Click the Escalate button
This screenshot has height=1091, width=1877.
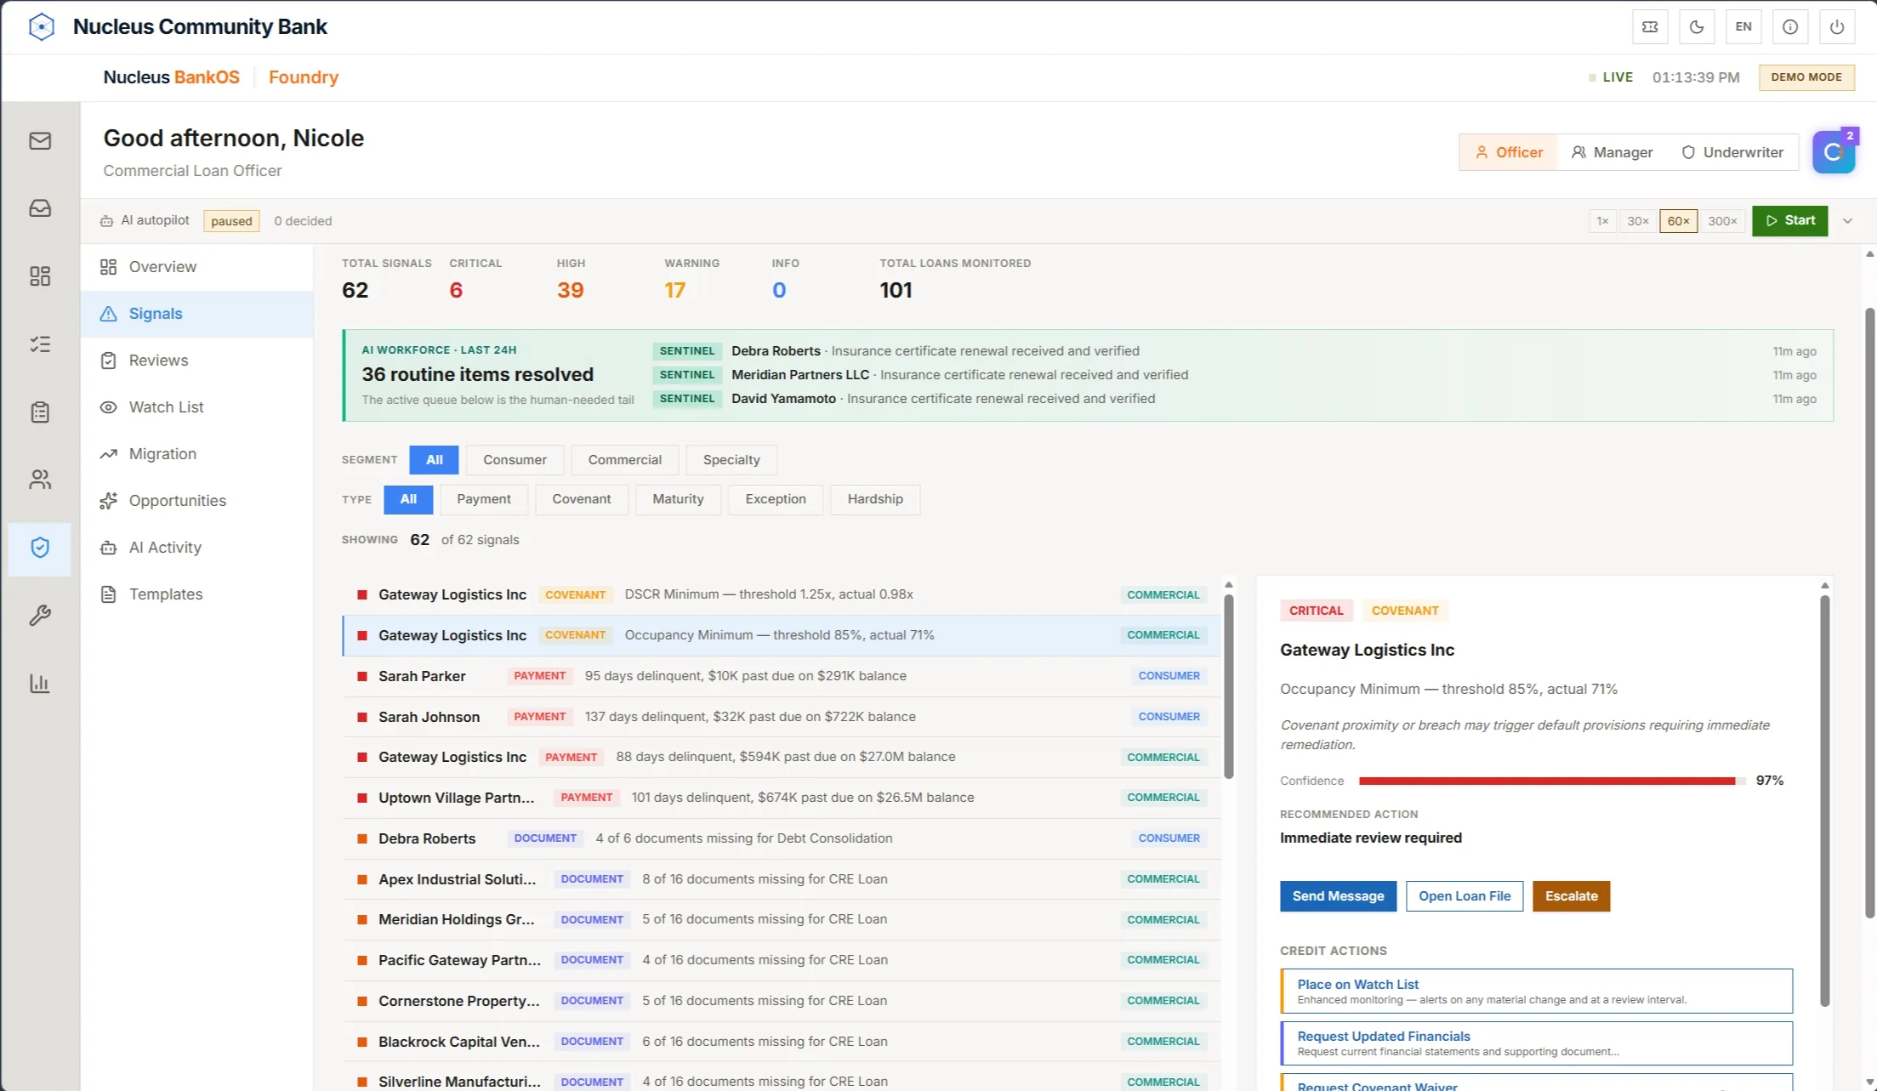click(x=1571, y=896)
